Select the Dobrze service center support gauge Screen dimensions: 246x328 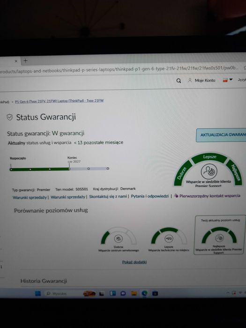click(119, 240)
